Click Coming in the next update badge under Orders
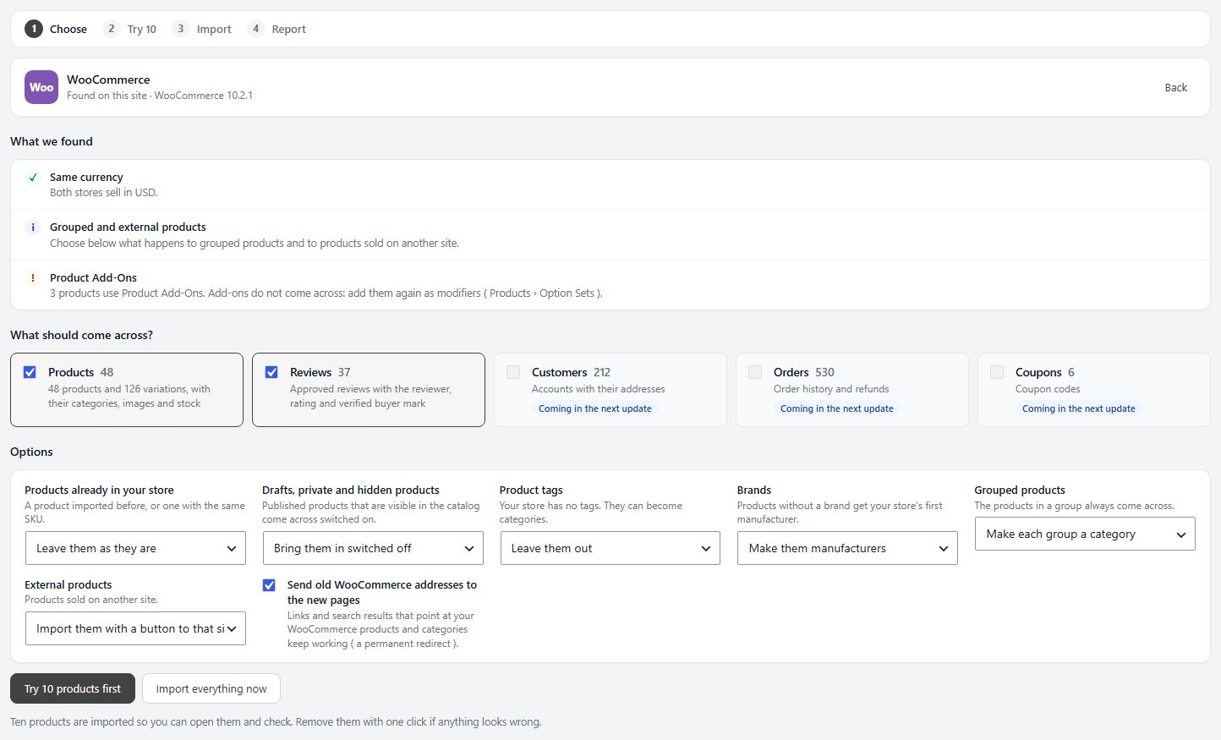Viewport: 1221px width, 740px height. click(x=837, y=408)
